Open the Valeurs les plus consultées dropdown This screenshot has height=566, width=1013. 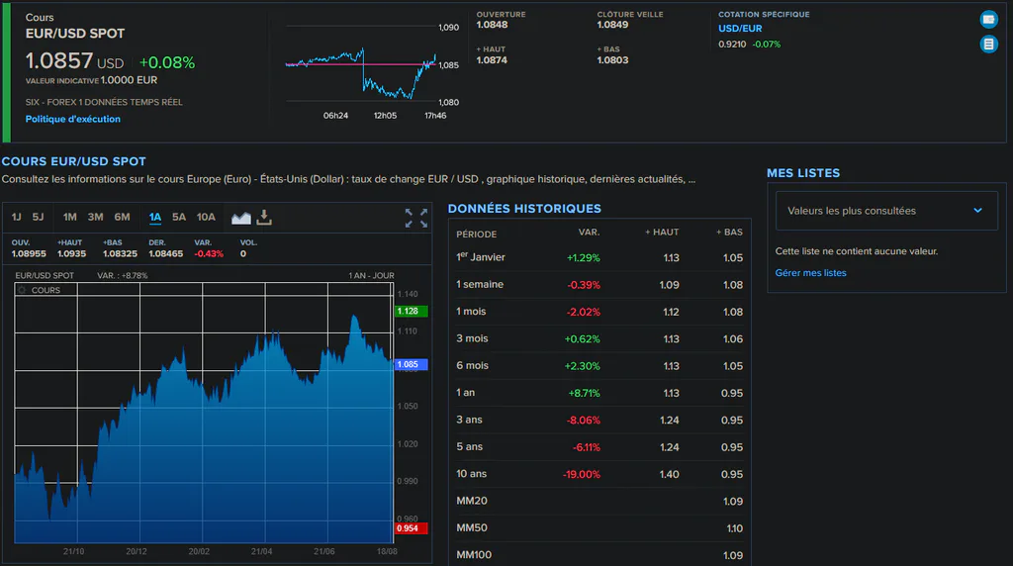pyautogui.click(x=886, y=211)
